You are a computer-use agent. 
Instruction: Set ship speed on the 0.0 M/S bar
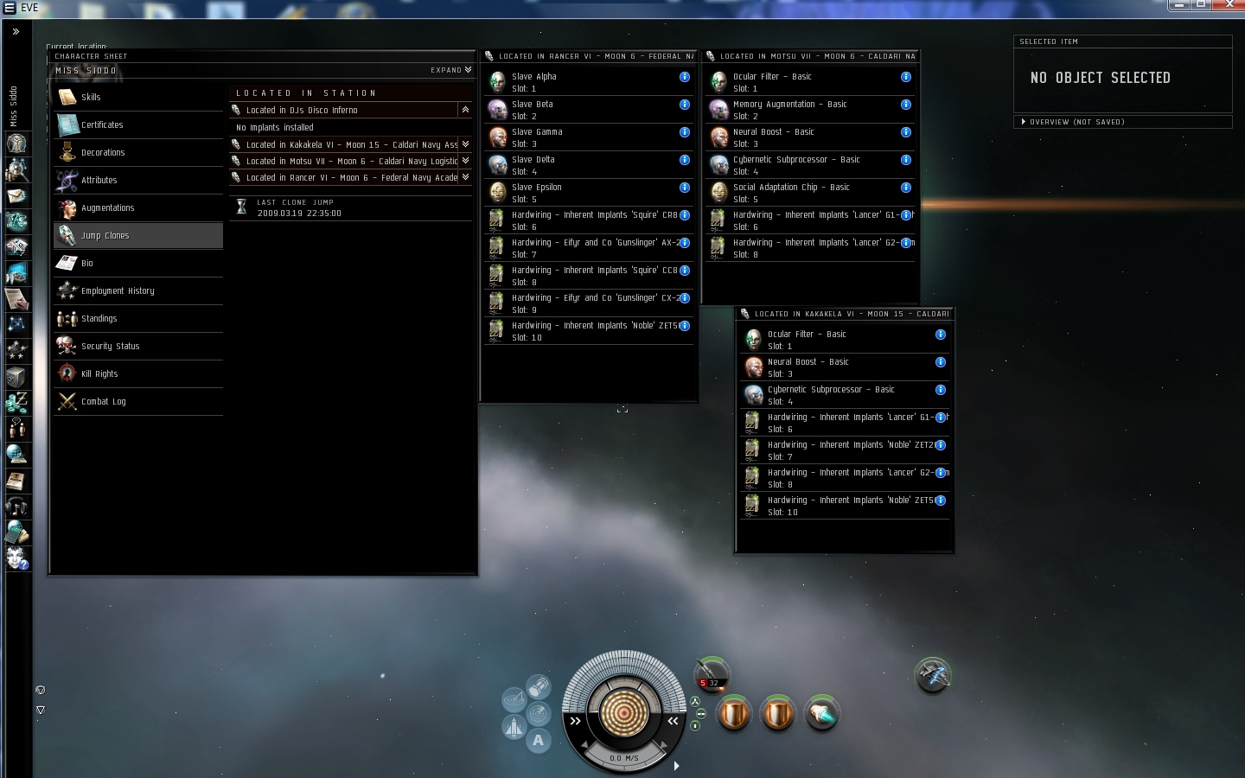tap(623, 758)
